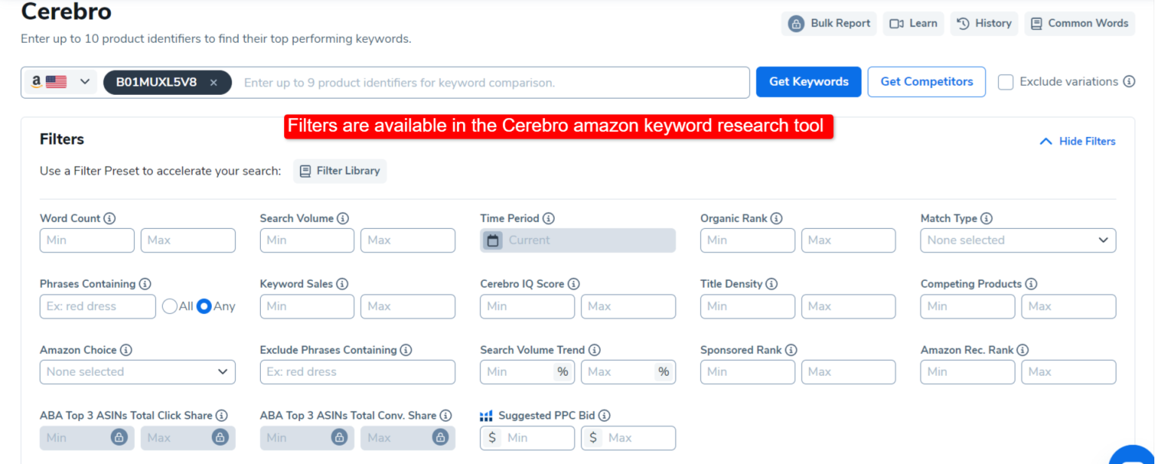Screen dimensions: 1158x464
Task: Click the Cerebro IQ Score info icon
Action: (574, 284)
